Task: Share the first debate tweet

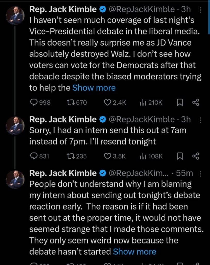Action: point(196,102)
